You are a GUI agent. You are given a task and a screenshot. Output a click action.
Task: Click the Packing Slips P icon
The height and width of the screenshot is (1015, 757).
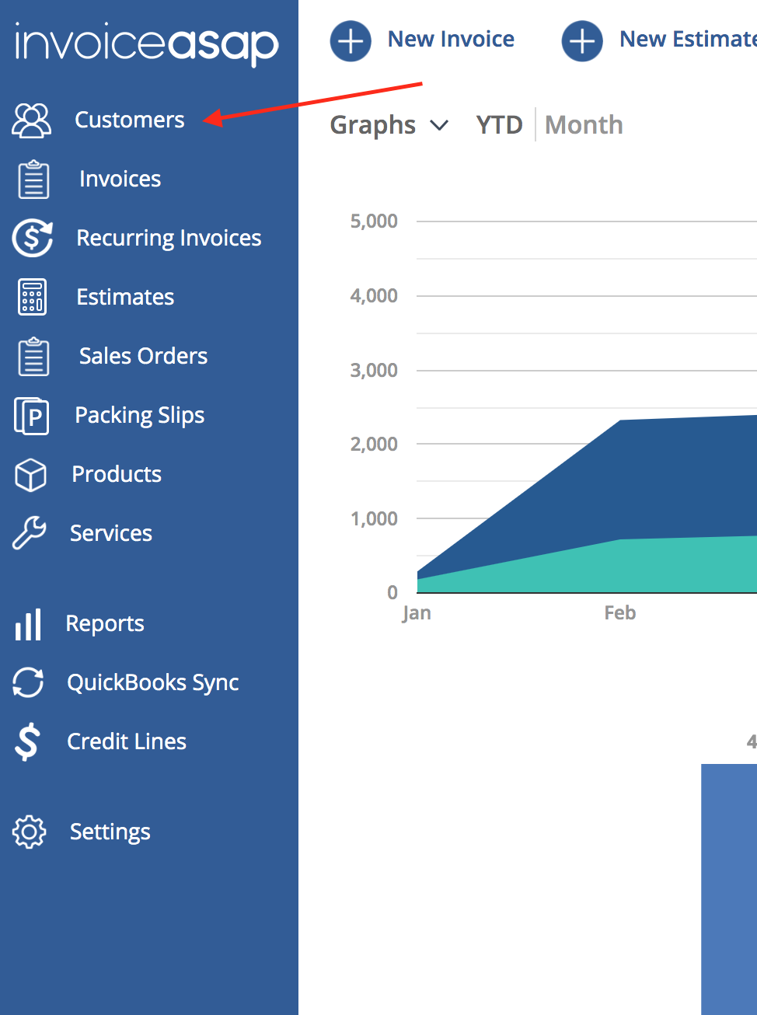[x=32, y=415]
